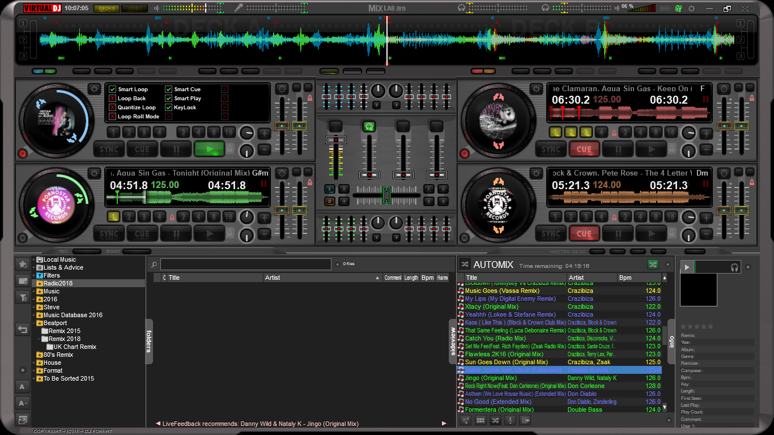This screenshot has width=774, height=435.
Task: Expand the Steve folder
Action: point(33,307)
